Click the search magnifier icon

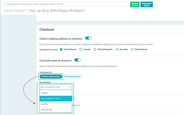pyautogui.click(x=5, y=4)
